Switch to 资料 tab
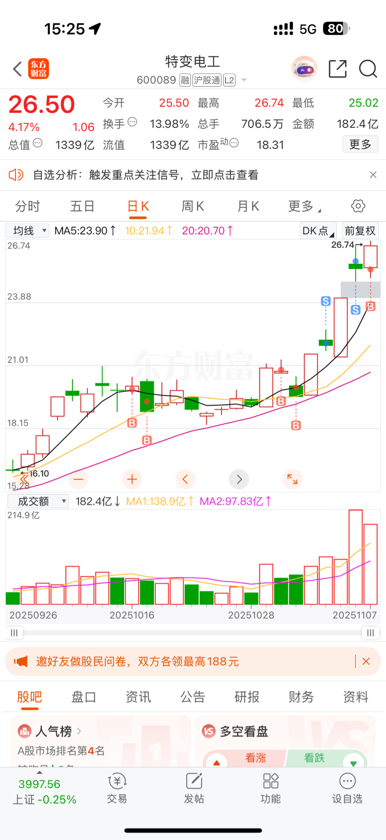Viewport: 386px width, 840px height. coord(355,697)
